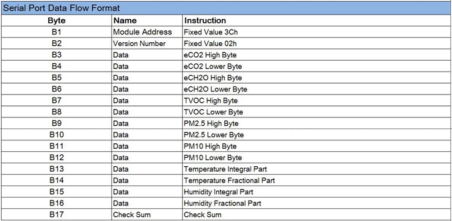Click the 'Fixed Value 3Ch' cell
Image resolution: width=452 pixels, height=221 pixels.
317,32
